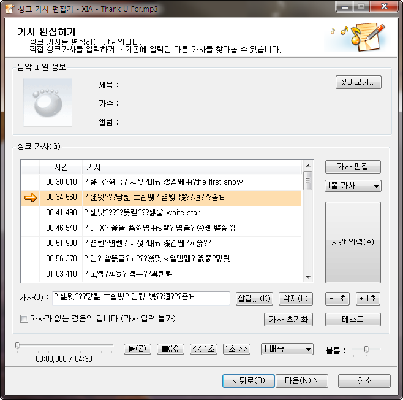
Task: Click the playback position slider handle
Action: pyautogui.click(x=17, y=345)
